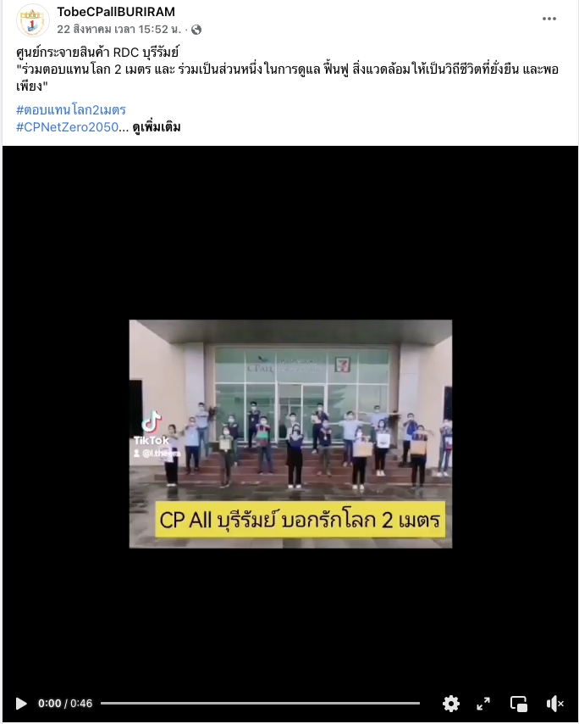
Task: Open the TobeCPallBURIRAM page name
Action: (116, 12)
